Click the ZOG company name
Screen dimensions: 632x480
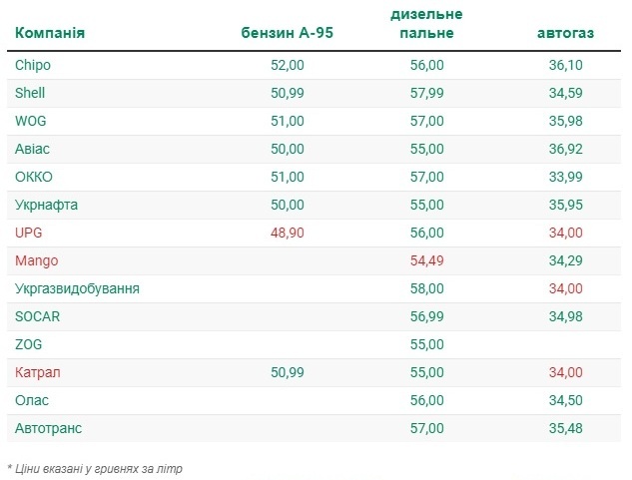point(29,344)
